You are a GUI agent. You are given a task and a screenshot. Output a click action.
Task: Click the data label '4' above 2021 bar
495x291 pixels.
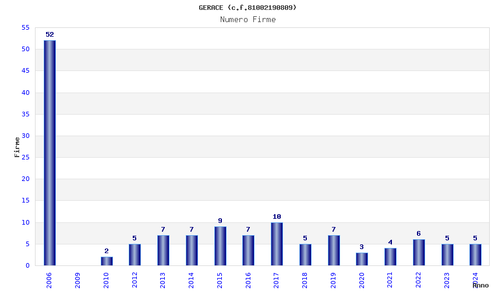pos(390,242)
